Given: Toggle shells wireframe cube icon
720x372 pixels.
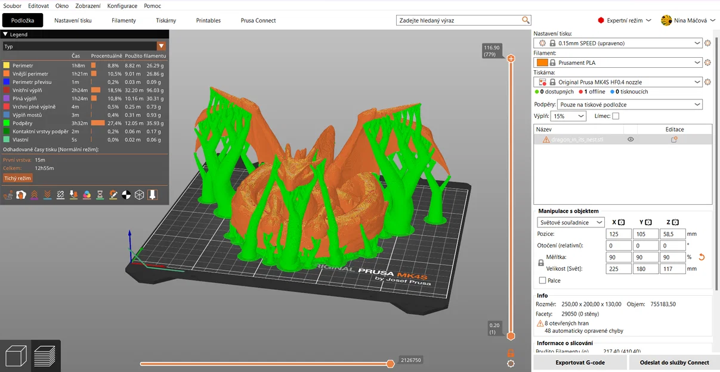Looking at the screenshot, I should pos(139,195).
